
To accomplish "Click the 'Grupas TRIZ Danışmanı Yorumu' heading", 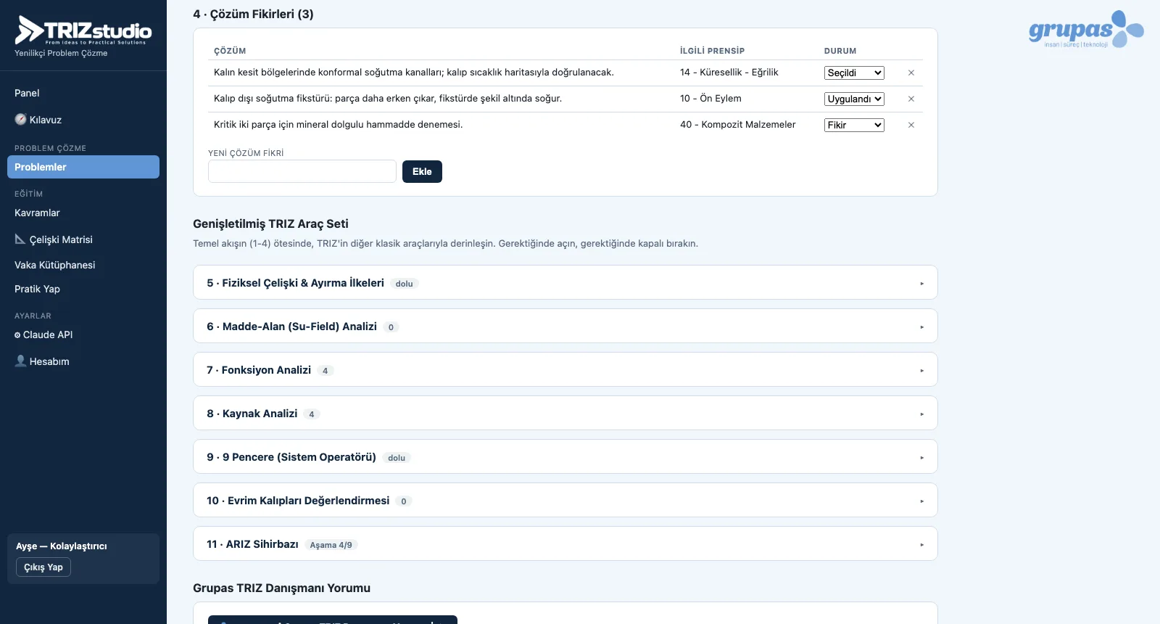I will coord(281,588).
